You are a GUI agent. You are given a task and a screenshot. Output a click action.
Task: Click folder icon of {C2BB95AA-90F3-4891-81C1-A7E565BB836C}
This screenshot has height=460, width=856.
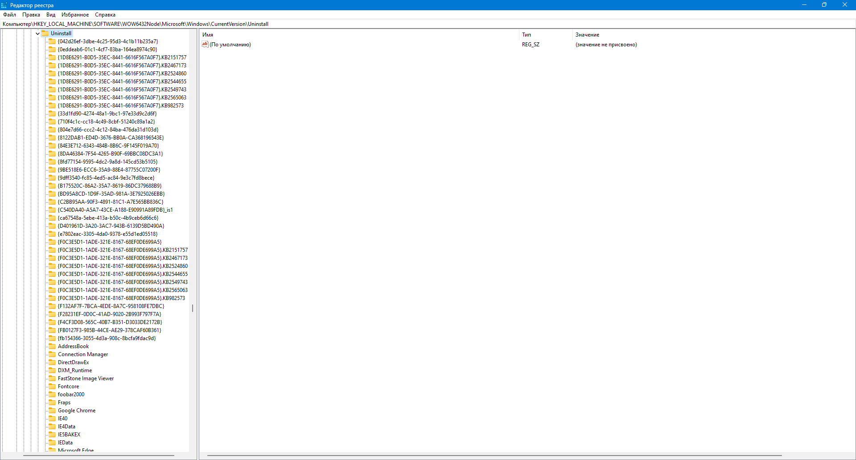[x=52, y=202]
